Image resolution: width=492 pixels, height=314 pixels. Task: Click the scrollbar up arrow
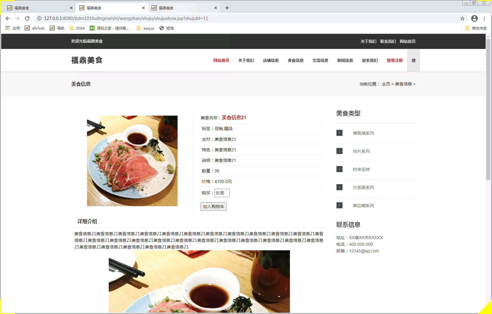click(x=488, y=36)
